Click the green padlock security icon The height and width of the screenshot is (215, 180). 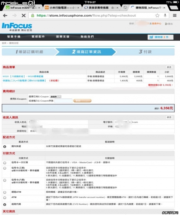33,15
